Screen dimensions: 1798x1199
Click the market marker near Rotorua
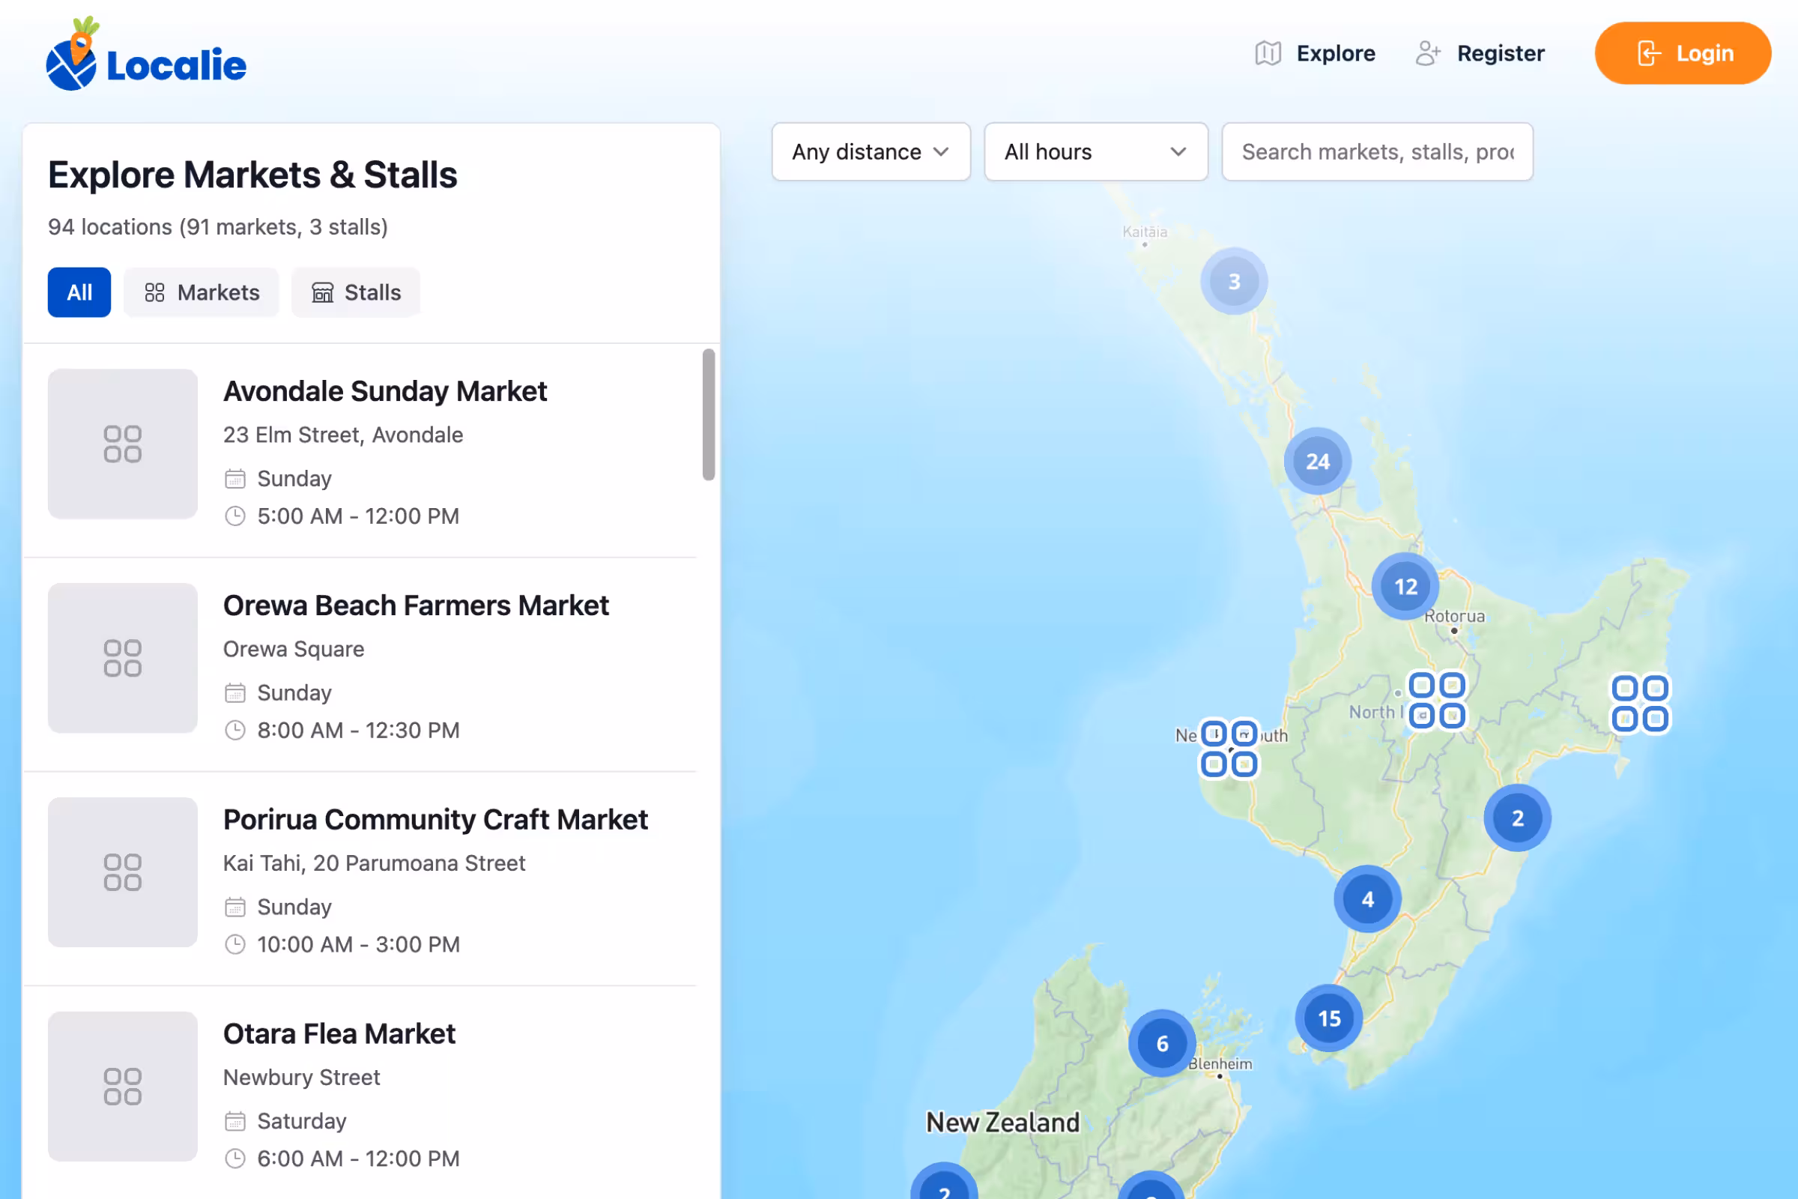click(1436, 701)
